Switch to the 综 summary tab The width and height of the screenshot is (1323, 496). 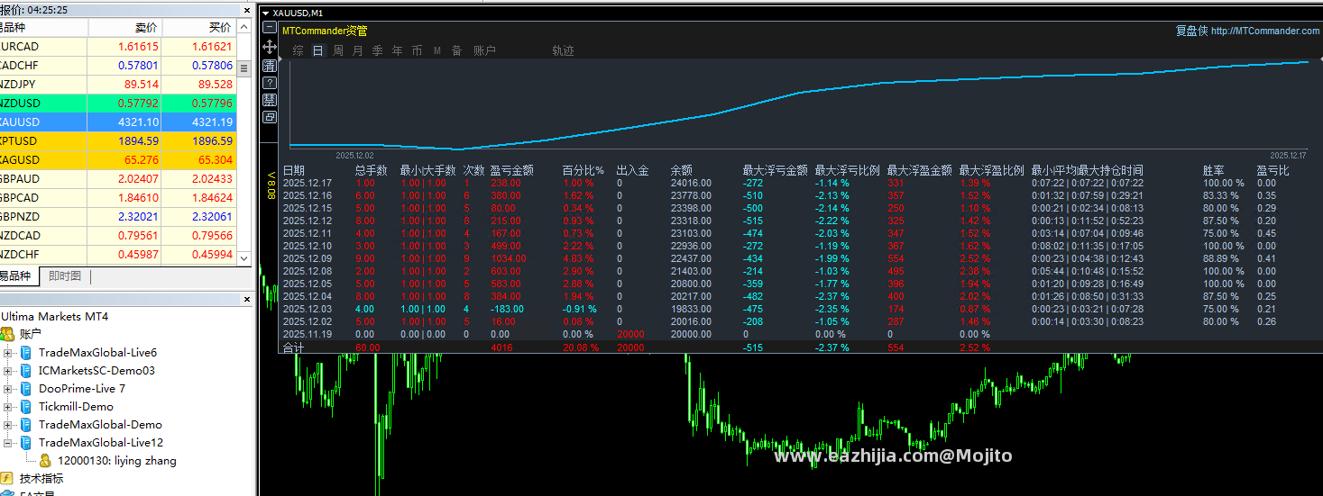[299, 51]
